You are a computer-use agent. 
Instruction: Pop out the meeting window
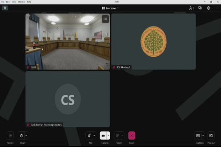point(211,136)
